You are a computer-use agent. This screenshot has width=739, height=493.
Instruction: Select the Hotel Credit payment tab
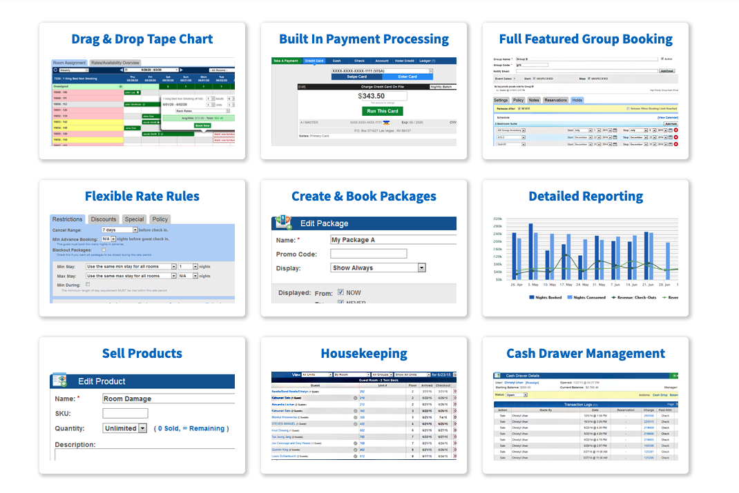coord(404,61)
